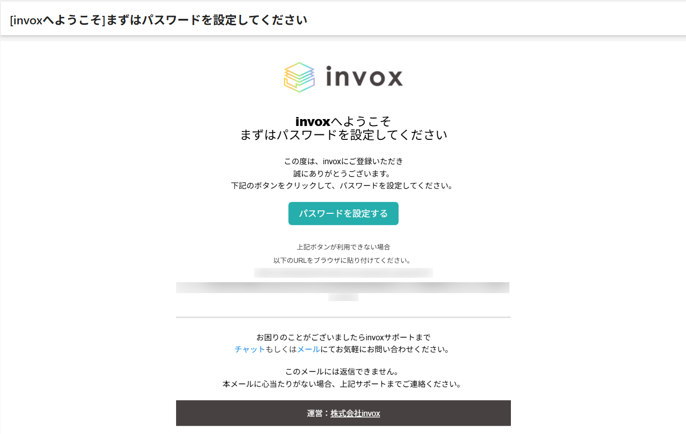Click the invox wordmark text in header
686x434 pixels.
coord(364,77)
